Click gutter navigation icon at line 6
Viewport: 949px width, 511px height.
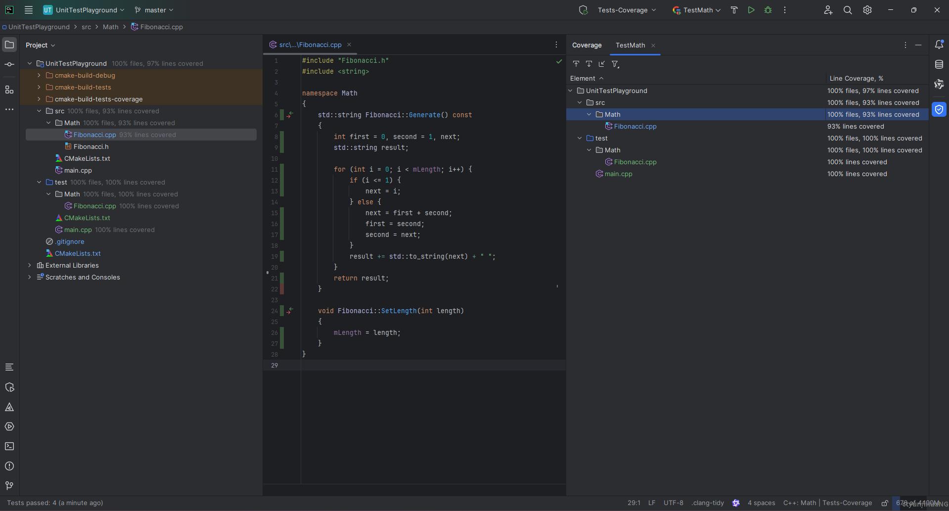290,115
